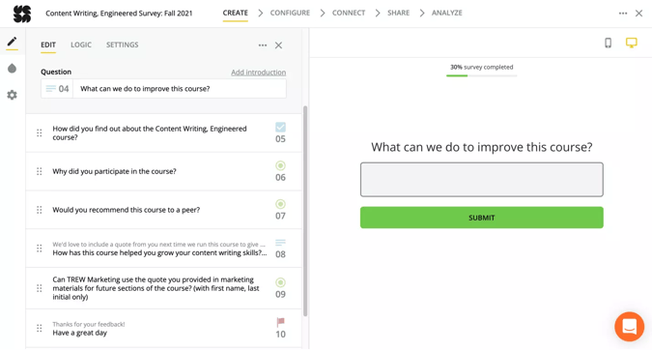Open the gear settings icon in sidebar
The width and height of the screenshot is (652, 351).
tap(12, 95)
